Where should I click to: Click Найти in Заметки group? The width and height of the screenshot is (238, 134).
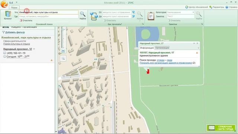[199, 16]
